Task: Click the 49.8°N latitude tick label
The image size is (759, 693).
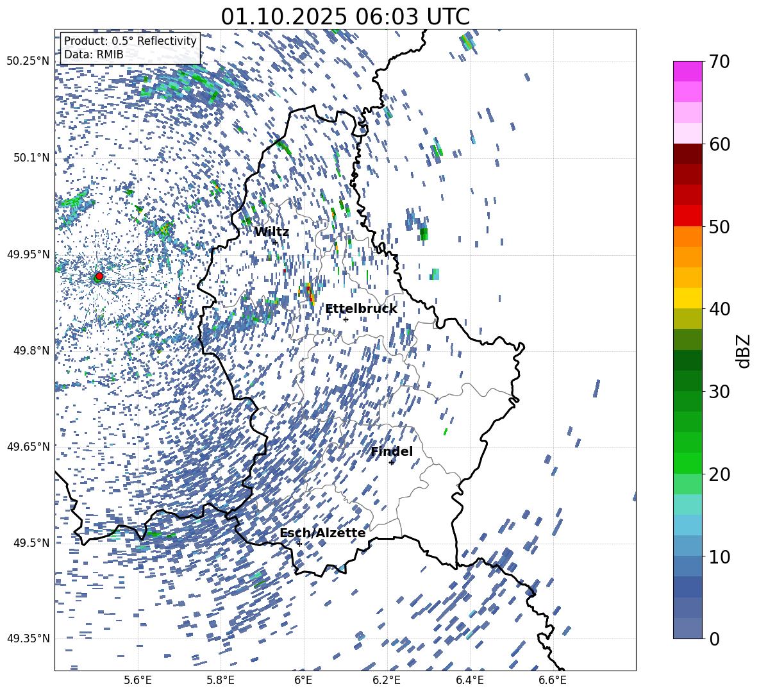Action: tap(31, 351)
